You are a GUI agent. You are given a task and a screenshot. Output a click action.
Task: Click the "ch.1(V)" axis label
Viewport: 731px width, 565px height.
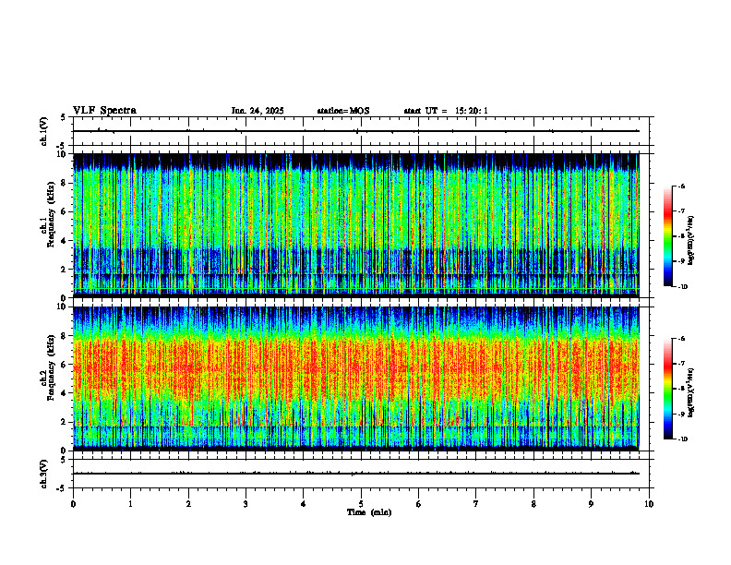point(44,131)
